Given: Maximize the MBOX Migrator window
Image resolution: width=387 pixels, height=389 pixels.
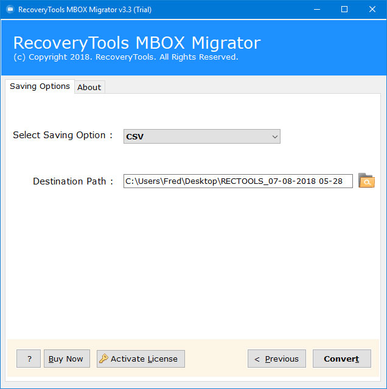Looking at the screenshot, I should (344, 9).
